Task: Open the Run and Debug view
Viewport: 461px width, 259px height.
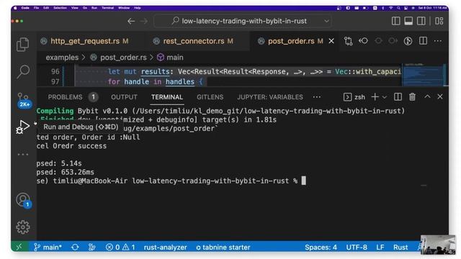Action: coord(22,127)
